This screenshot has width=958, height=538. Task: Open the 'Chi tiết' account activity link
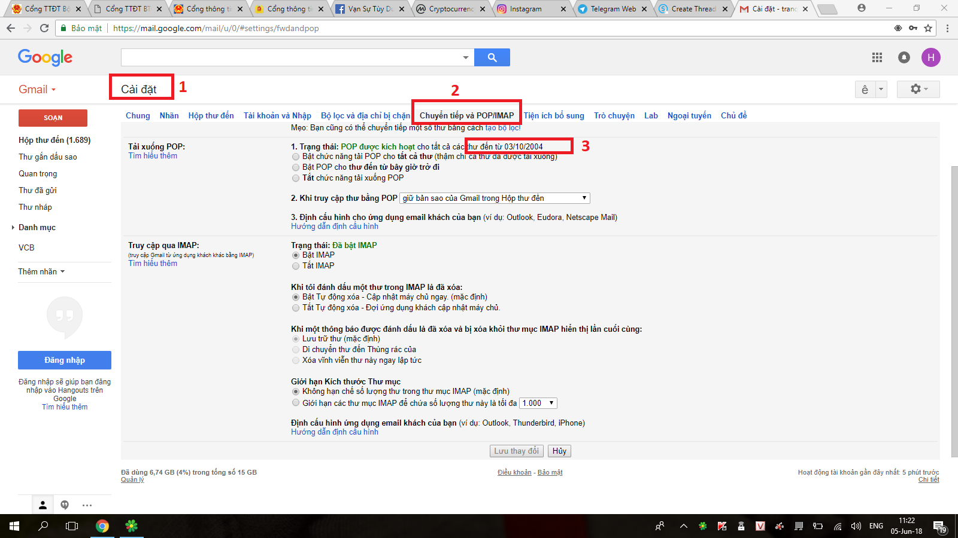click(x=929, y=479)
